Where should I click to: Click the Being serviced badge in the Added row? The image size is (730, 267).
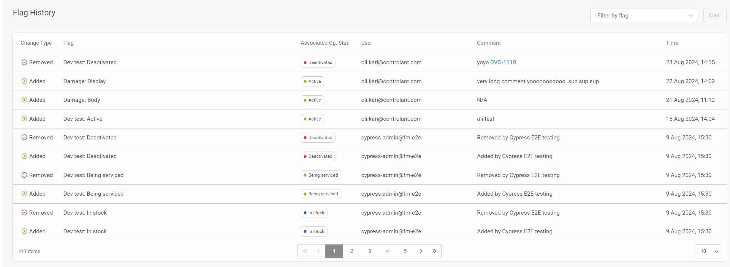(321, 194)
